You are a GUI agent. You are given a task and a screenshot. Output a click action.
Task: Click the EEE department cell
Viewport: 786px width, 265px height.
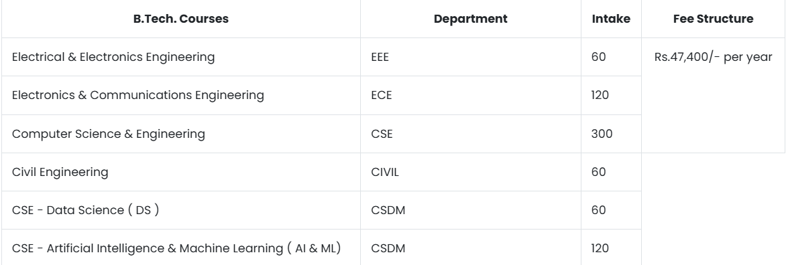(x=471, y=57)
